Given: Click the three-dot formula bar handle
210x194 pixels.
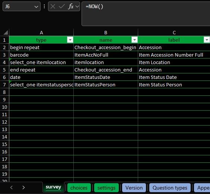Looking at the screenshot, I should [x=44, y=6].
